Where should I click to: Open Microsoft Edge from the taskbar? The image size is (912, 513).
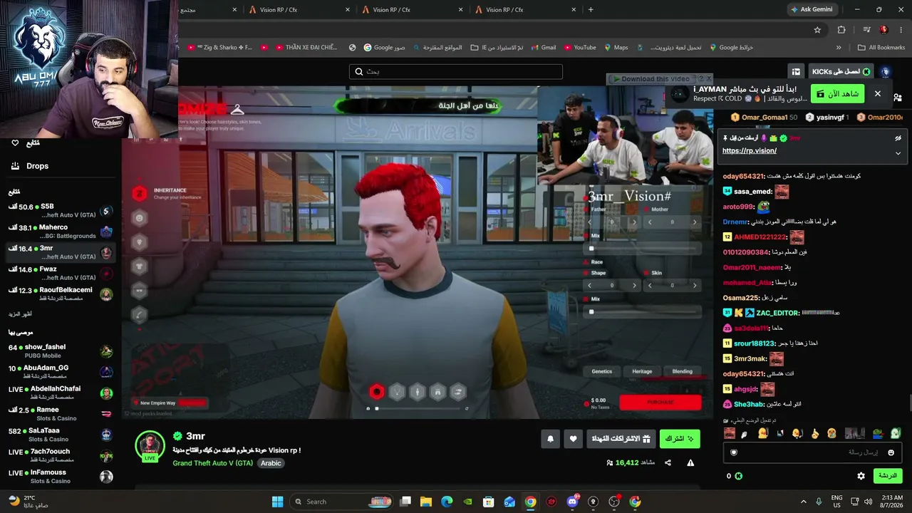(447, 502)
